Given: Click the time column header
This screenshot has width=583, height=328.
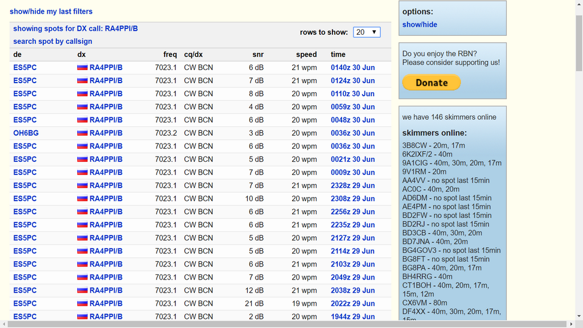Looking at the screenshot, I should tap(338, 54).
